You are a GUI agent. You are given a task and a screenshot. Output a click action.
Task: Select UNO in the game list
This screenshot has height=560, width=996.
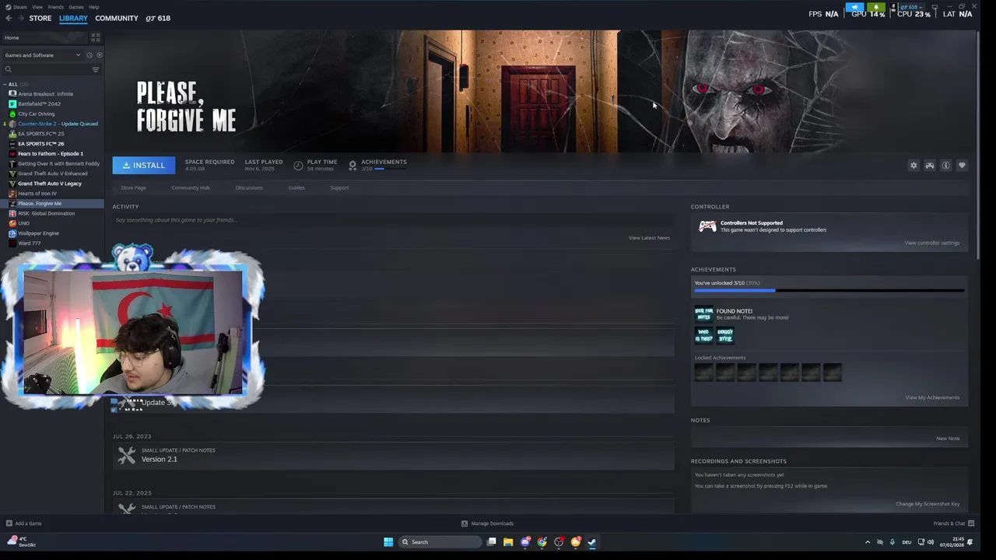[x=23, y=223]
